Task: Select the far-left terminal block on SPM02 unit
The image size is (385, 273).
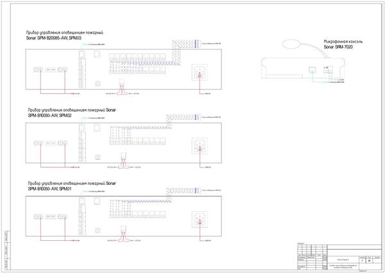Action: [38, 143]
